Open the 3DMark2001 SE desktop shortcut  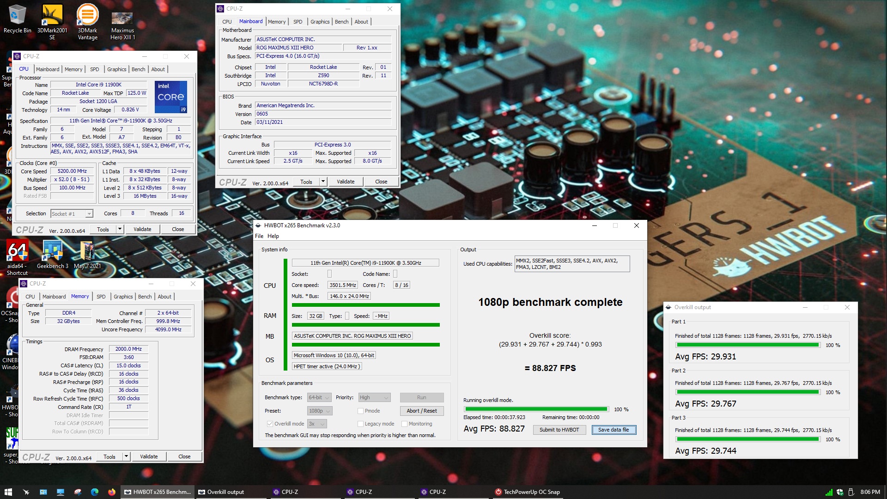[x=52, y=22]
